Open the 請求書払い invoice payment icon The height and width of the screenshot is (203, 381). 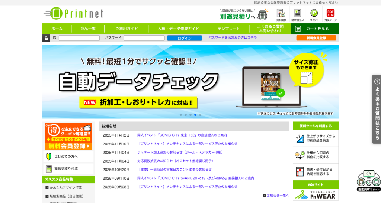pyautogui.click(x=297, y=15)
